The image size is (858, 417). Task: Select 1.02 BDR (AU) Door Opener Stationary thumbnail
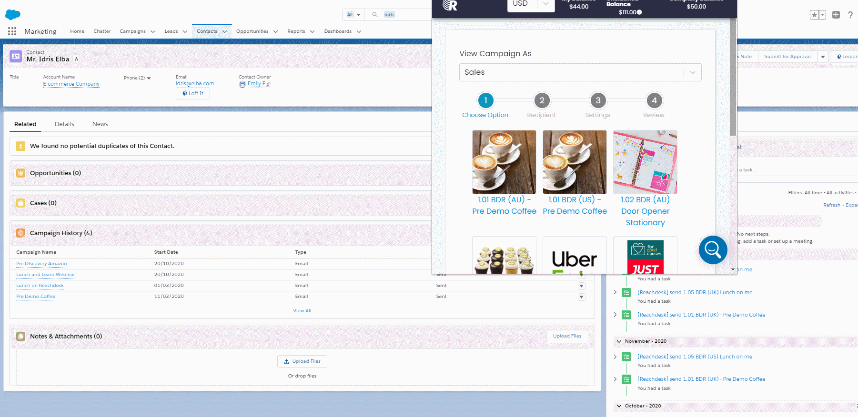[645, 162]
